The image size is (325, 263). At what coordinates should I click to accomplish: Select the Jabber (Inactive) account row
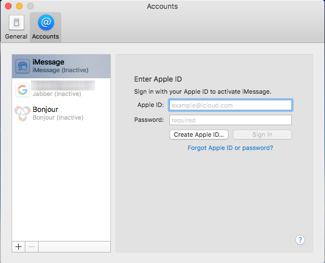pos(61,90)
